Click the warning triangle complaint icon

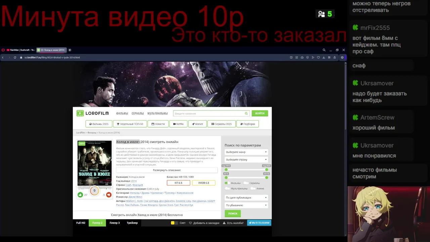pyautogui.click(x=224, y=223)
